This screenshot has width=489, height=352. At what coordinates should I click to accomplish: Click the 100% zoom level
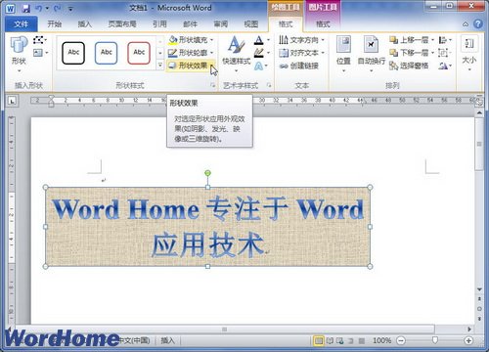coord(381,340)
